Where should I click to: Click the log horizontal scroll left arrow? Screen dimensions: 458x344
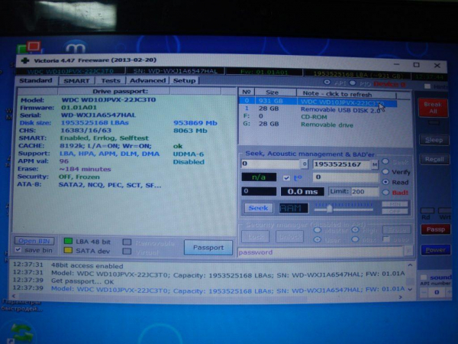[x=14, y=296]
